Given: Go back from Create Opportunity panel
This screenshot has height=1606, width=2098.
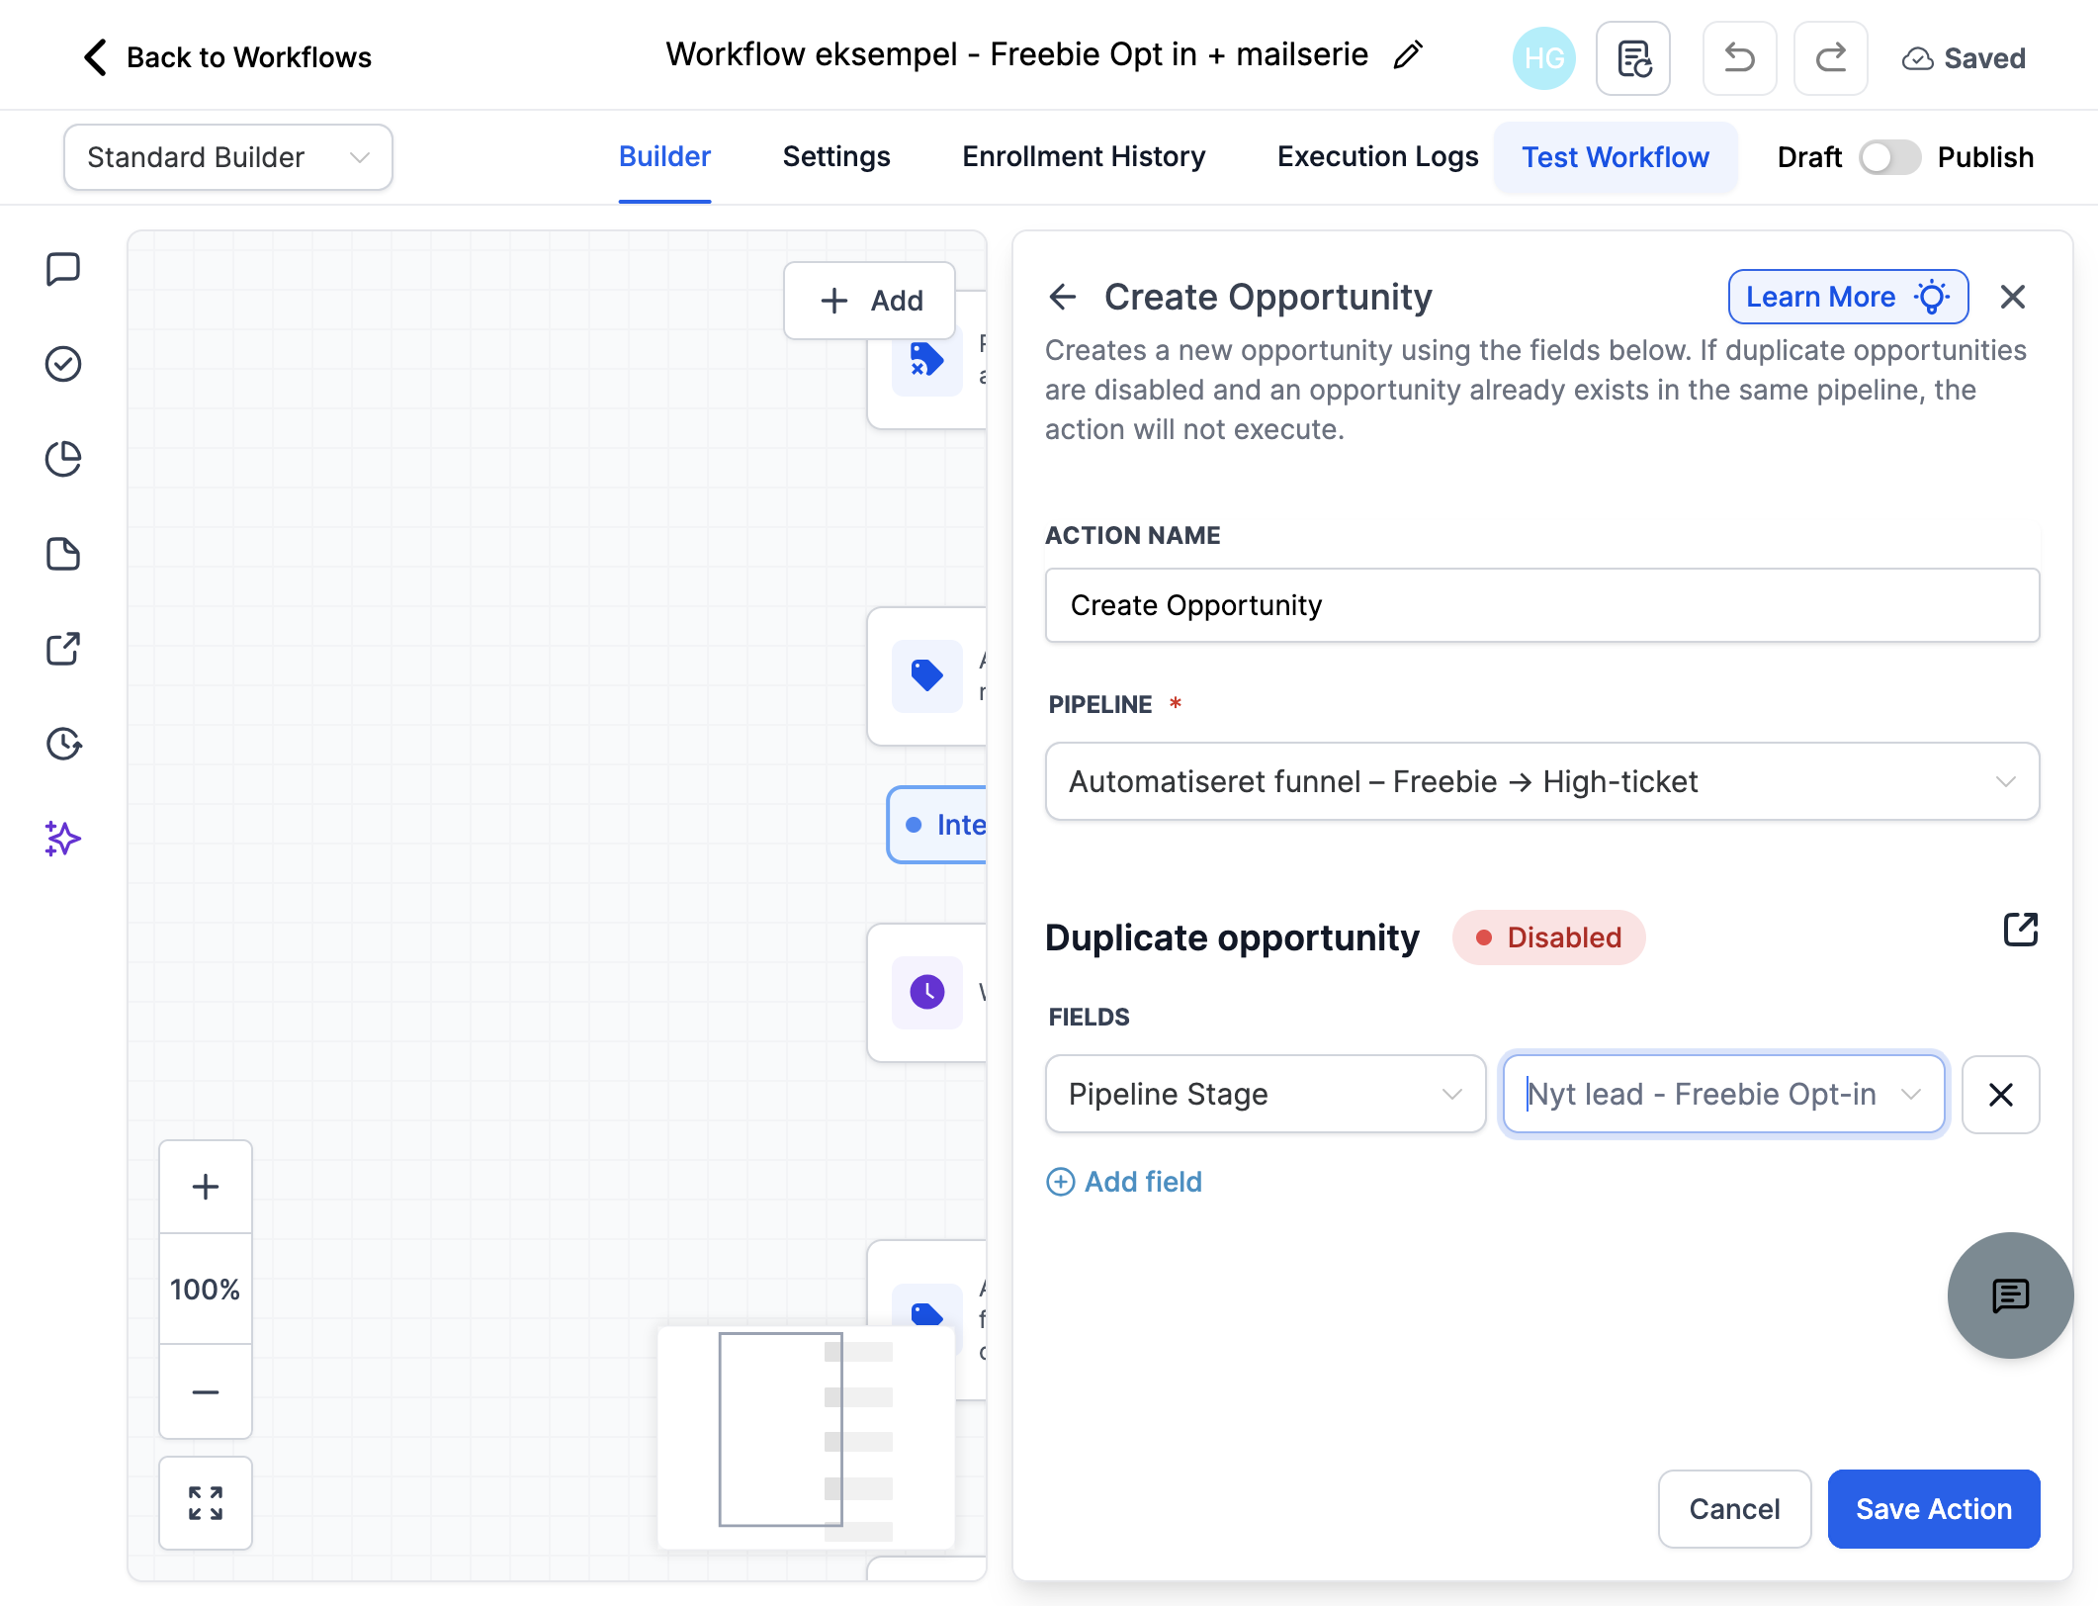Looking at the screenshot, I should (x=1063, y=297).
